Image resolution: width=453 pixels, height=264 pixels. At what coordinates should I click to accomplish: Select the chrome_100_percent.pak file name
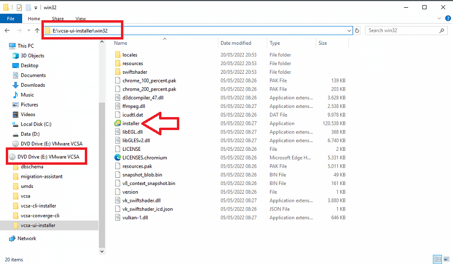click(149, 80)
